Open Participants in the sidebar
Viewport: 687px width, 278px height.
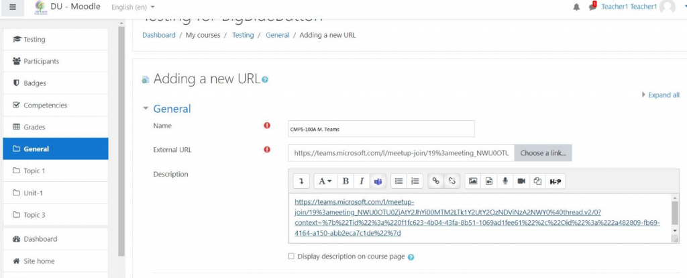click(41, 61)
